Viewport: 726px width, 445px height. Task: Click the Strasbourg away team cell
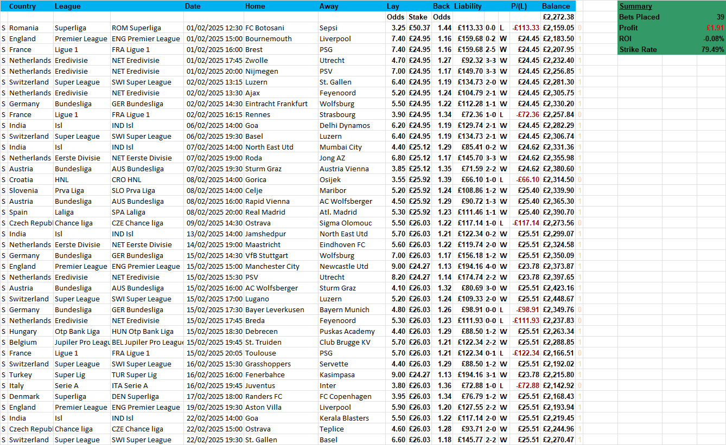click(x=352, y=114)
